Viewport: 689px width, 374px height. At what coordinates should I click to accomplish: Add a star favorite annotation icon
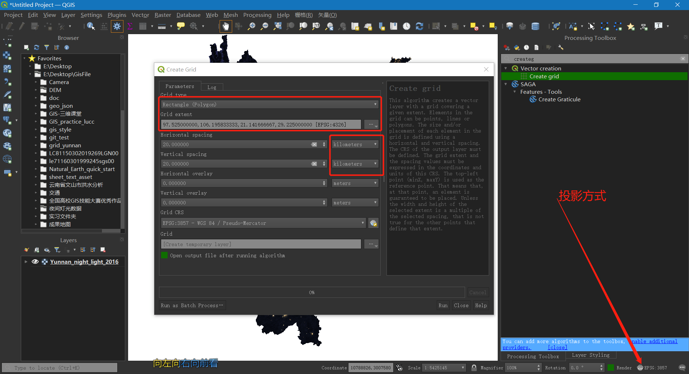pyautogui.click(x=631, y=26)
